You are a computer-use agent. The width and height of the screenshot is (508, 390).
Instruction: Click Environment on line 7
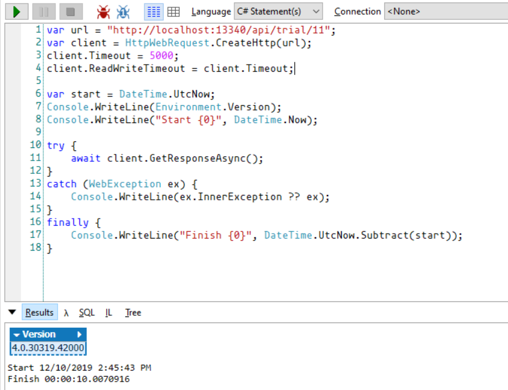click(188, 107)
